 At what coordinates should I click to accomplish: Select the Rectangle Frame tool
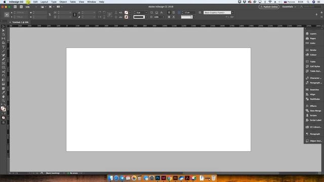tap(4, 63)
